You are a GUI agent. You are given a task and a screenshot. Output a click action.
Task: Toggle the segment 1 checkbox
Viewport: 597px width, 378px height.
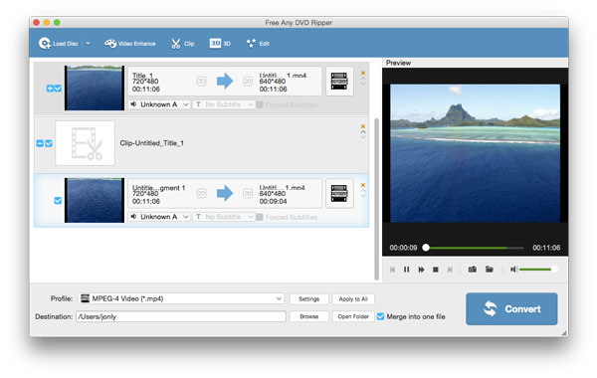point(58,201)
